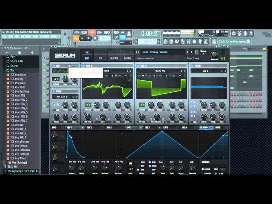Click the download icon beside online news
The height and width of the screenshot is (204, 272).
pos(214,42)
